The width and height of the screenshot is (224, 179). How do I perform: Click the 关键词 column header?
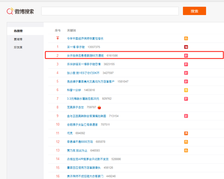click(71, 31)
